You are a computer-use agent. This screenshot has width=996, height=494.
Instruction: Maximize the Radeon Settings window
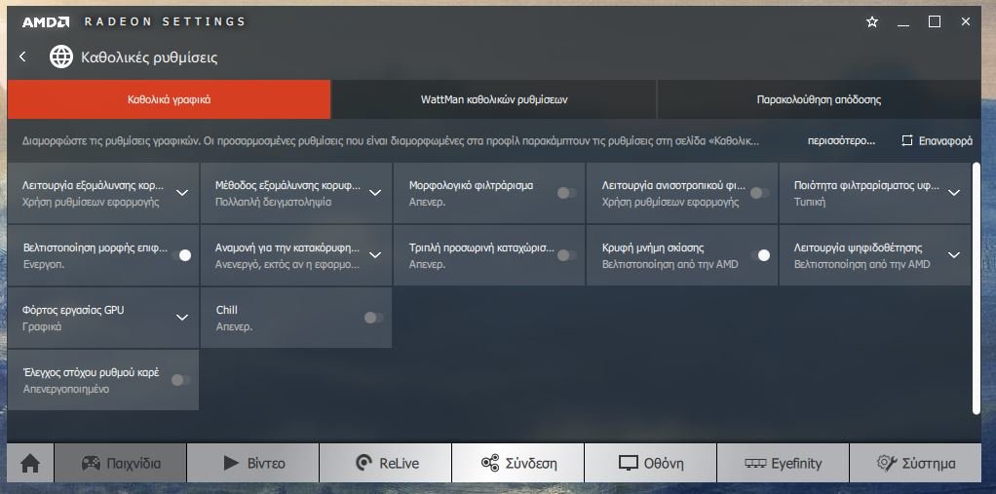pyautogui.click(x=935, y=22)
